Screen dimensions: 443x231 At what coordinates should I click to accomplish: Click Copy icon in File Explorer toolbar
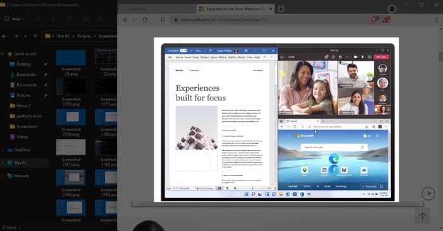[54, 19]
